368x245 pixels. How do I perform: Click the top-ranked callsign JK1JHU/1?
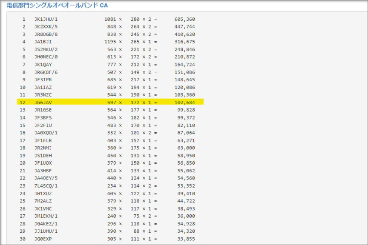point(46,20)
